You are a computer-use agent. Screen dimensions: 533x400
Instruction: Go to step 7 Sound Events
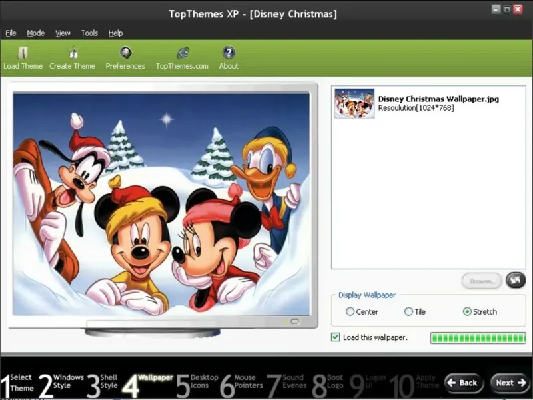tap(286, 385)
